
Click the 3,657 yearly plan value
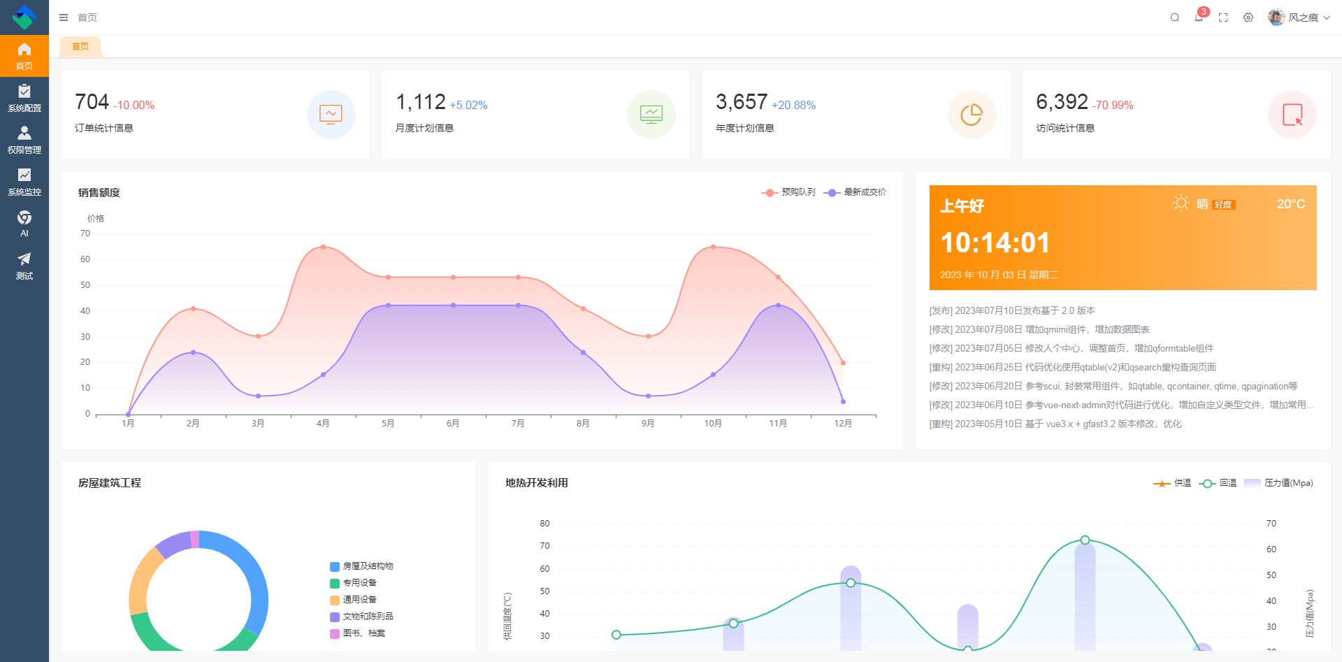tap(742, 102)
